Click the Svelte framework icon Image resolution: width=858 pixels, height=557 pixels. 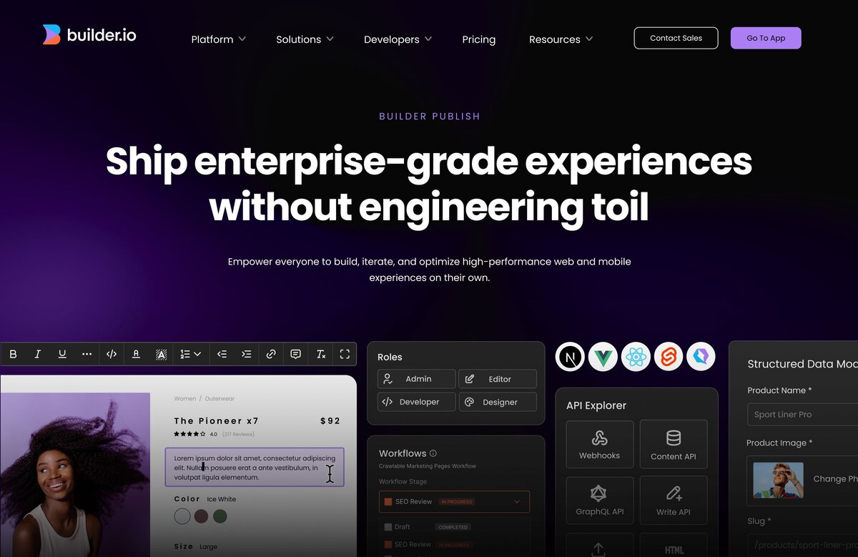tap(669, 357)
